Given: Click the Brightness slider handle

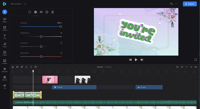Looking at the screenshot, I should click(x=41, y=37).
